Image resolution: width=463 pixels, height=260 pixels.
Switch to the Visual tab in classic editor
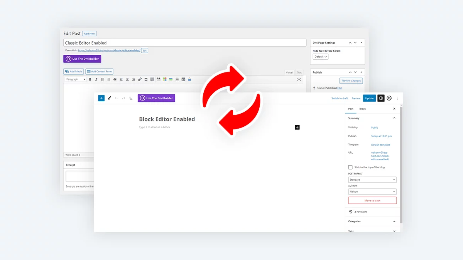(x=289, y=72)
